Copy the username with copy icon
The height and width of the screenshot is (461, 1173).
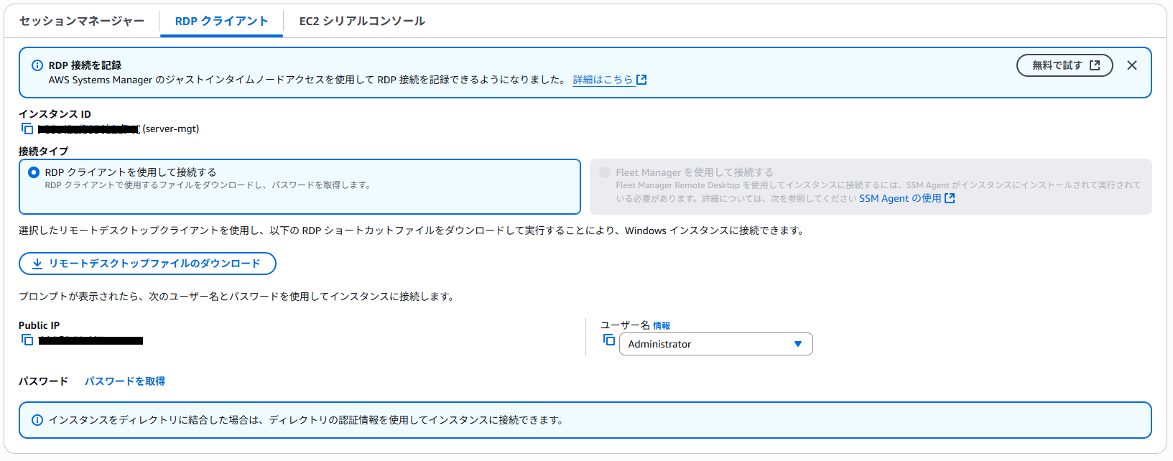coord(608,340)
